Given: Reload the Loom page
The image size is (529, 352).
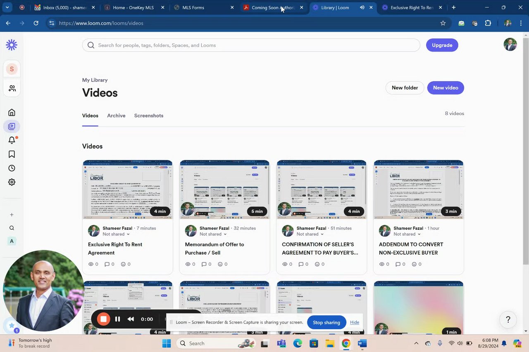Looking at the screenshot, I should tap(36, 23).
